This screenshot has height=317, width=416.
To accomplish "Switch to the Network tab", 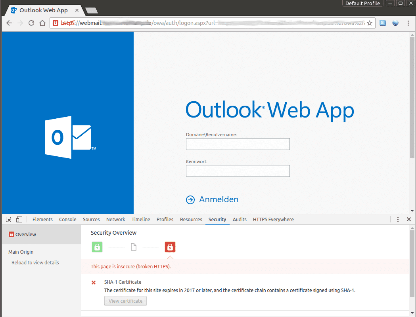I will (116, 220).
